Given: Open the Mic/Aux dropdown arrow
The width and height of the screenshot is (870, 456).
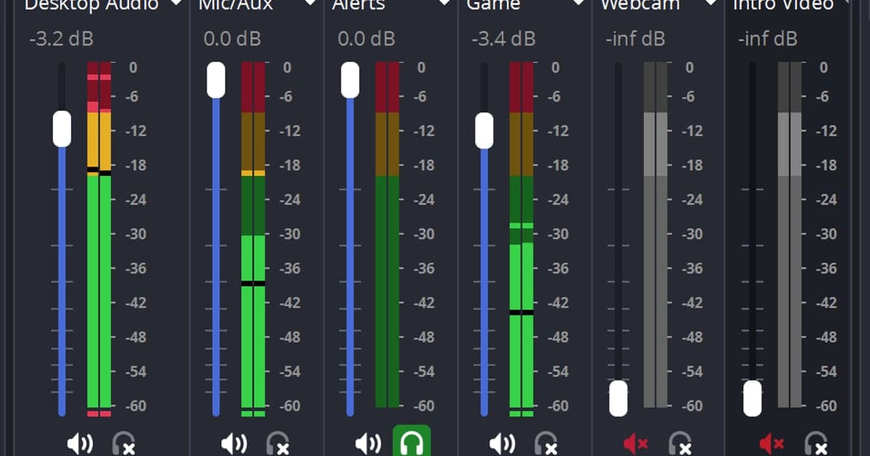Looking at the screenshot, I should (310, 3).
